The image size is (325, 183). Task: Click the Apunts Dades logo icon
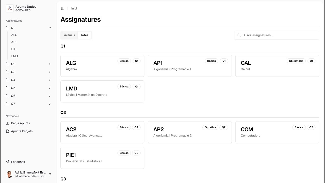[x=10, y=8]
